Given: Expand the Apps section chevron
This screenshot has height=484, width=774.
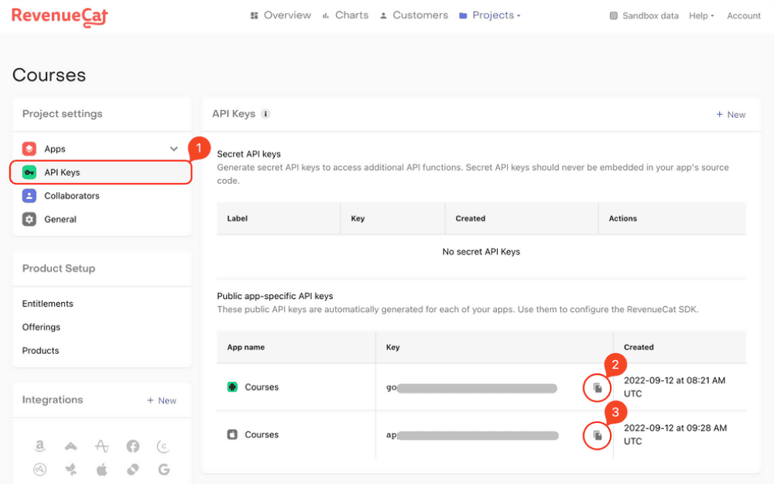Looking at the screenshot, I should [174, 149].
